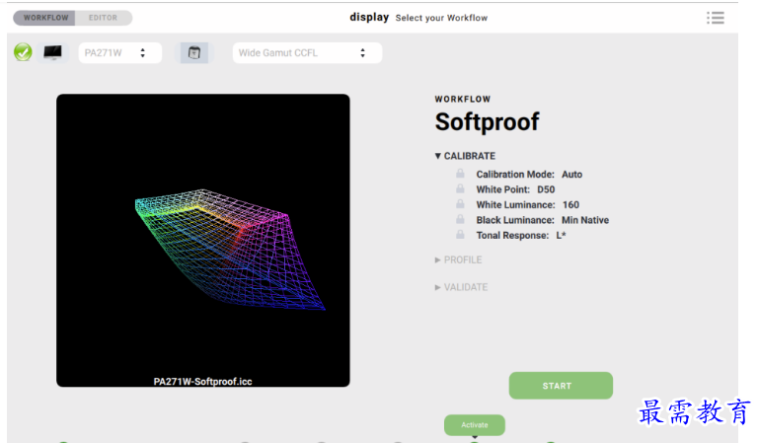Open the hamburger list menu icon

pos(716,18)
